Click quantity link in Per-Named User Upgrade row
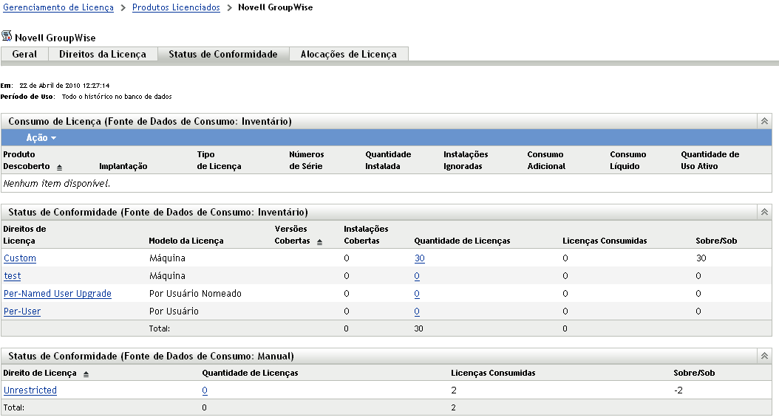Screen dimensions: 779x420 417,294
